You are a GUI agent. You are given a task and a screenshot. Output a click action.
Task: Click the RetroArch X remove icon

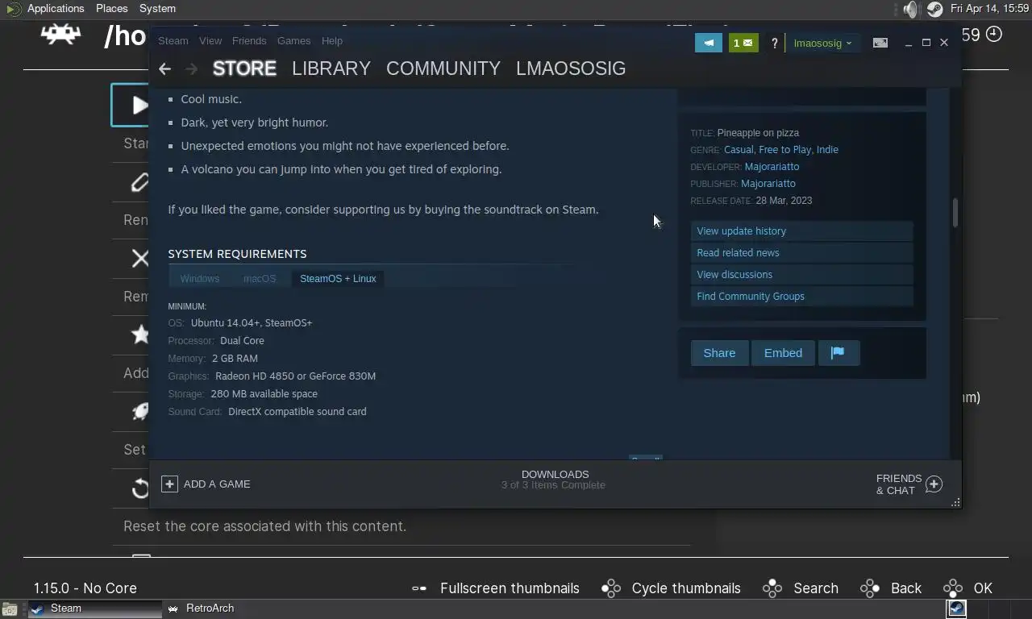click(140, 258)
